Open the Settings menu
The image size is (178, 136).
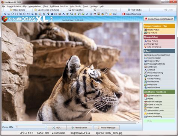click(x=94, y=6)
